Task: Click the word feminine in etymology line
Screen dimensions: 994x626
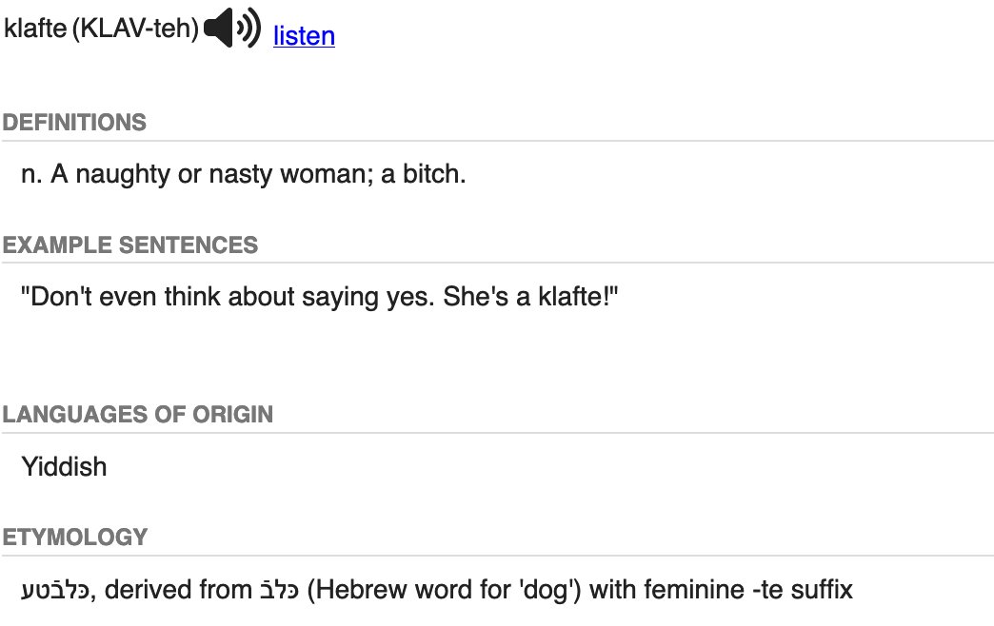Action: tap(693, 590)
